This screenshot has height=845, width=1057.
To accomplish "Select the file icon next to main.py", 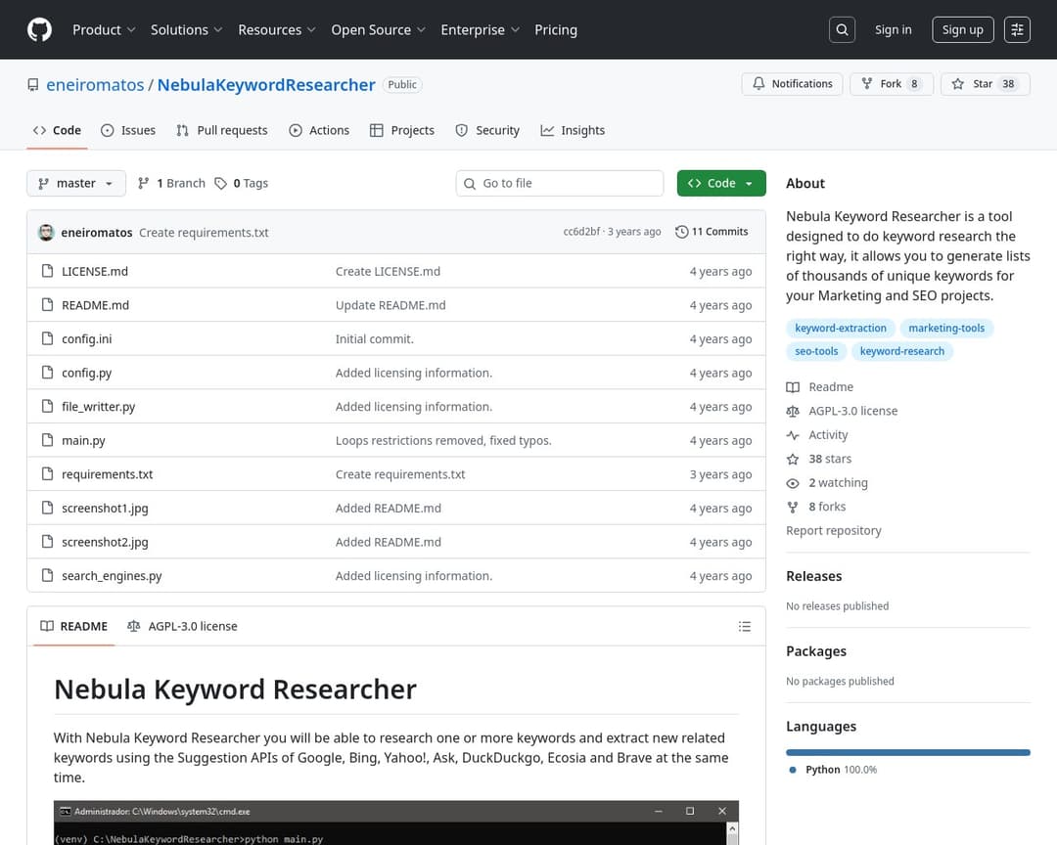I will pos(47,440).
